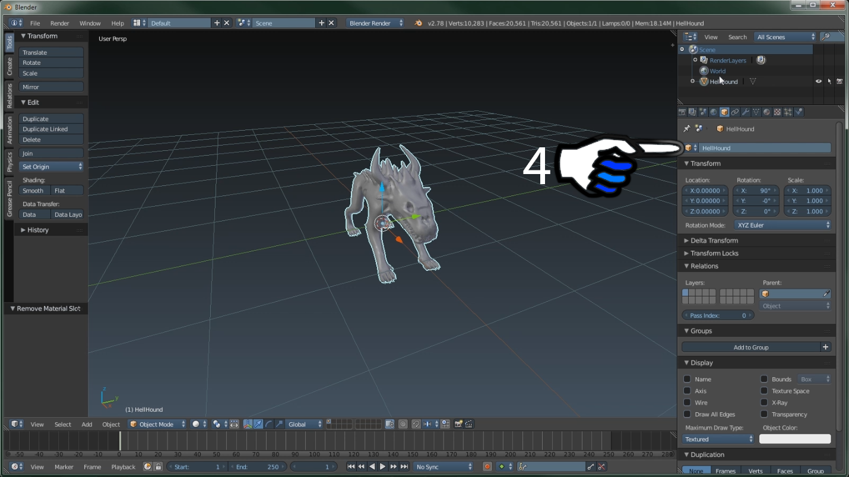Open the Modifiers properties tab (wrench icon)
This screenshot has height=477, width=849.
pyautogui.click(x=746, y=112)
